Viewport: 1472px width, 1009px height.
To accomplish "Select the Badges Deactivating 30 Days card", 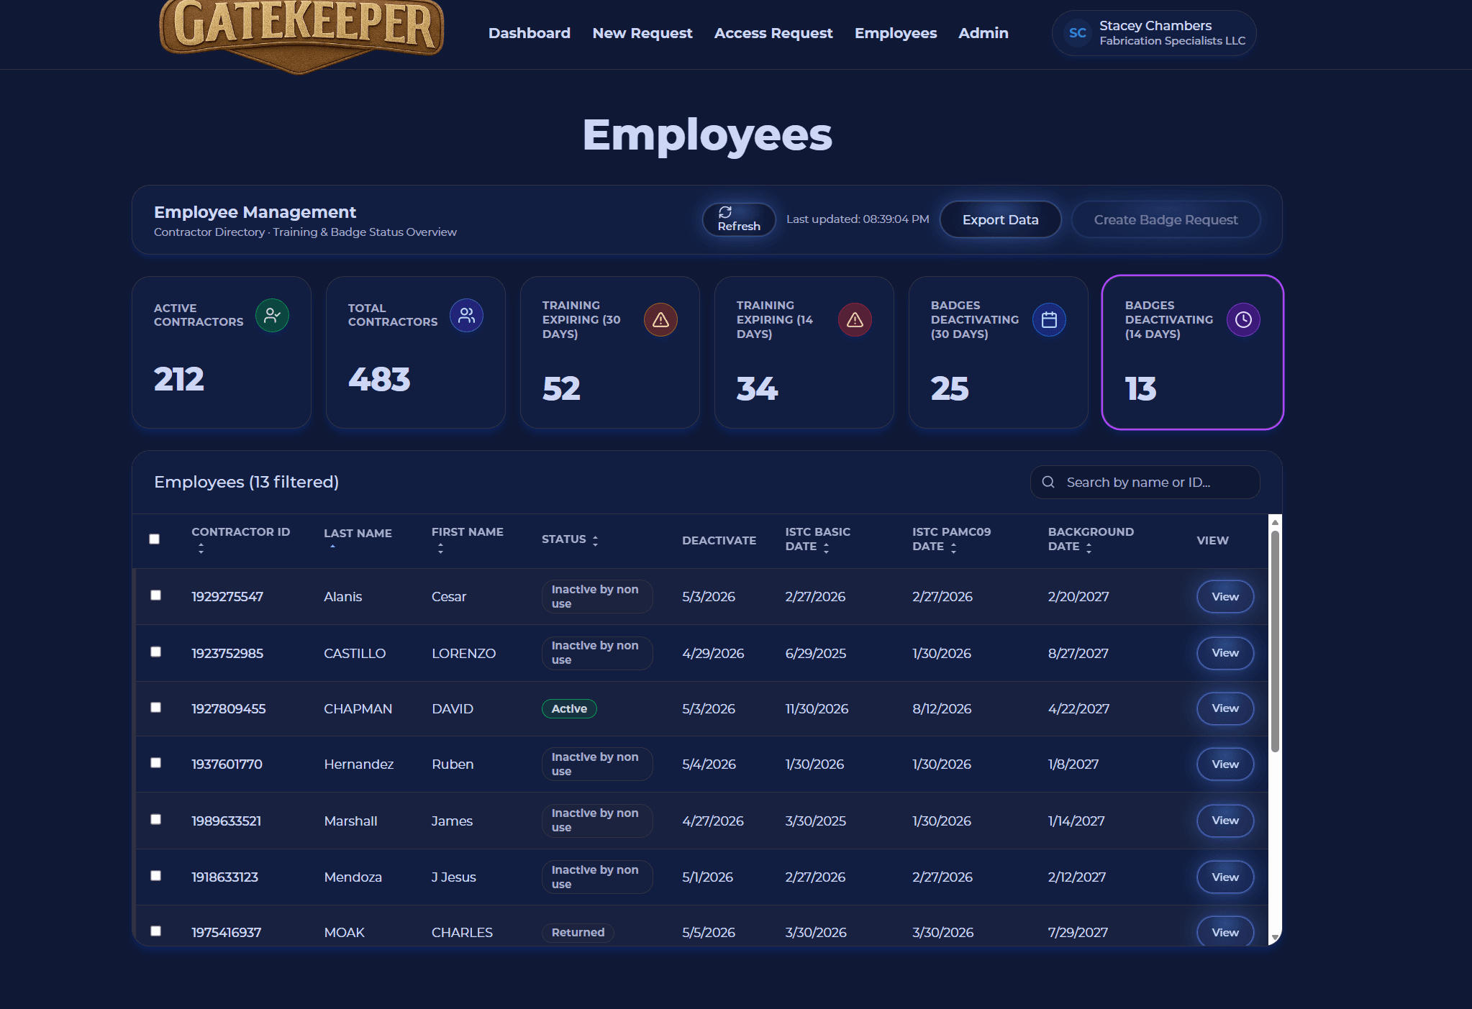I will click(999, 352).
